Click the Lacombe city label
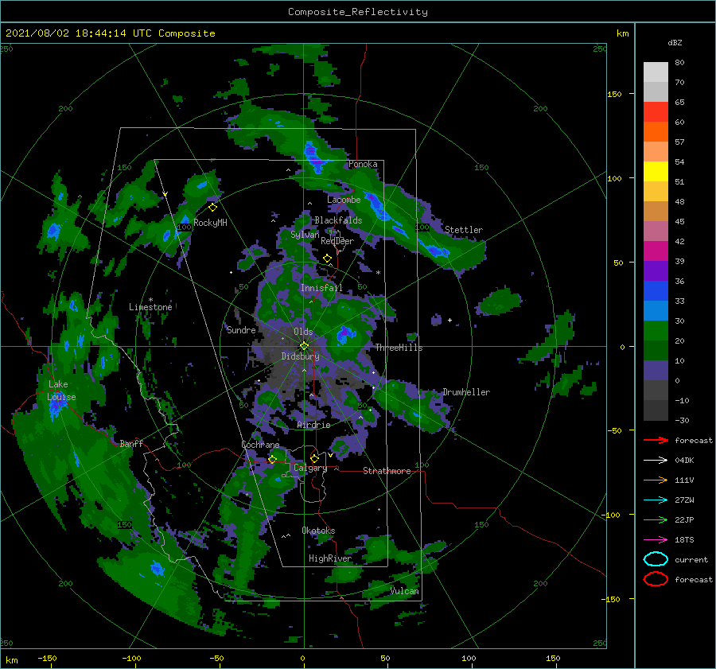The width and height of the screenshot is (716, 669). click(x=344, y=200)
